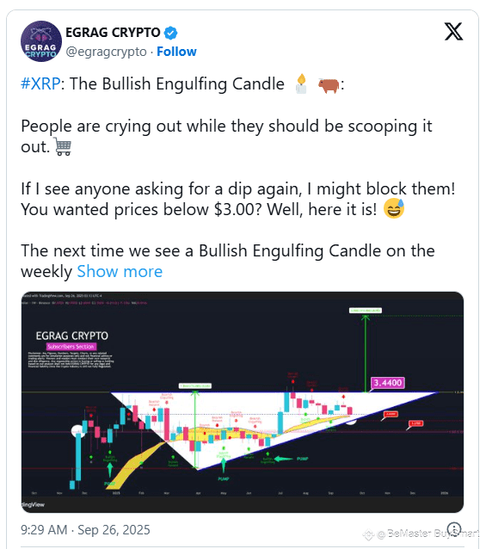The width and height of the screenshot is (486, 549).
Task: Click the sweating smile emoji
Action: (394, 209)
